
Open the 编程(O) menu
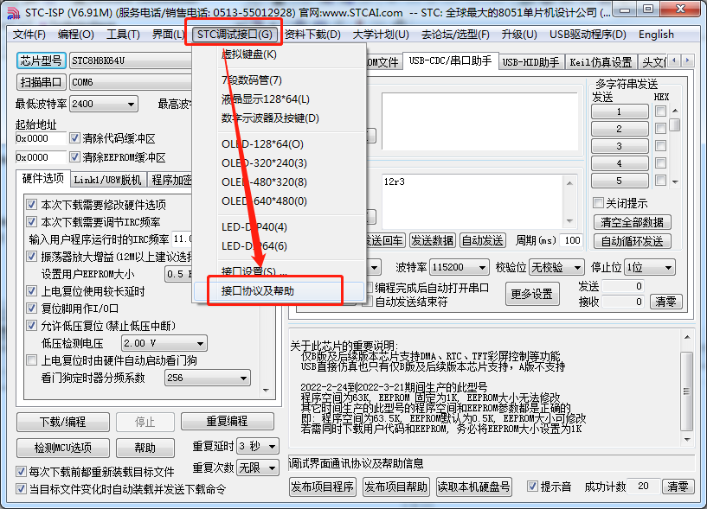tap(76, 35)
